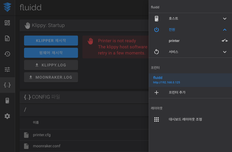Click the Printer is not ready message
Viewport: 232px width, 152px height.
click(x=117, y=41)
